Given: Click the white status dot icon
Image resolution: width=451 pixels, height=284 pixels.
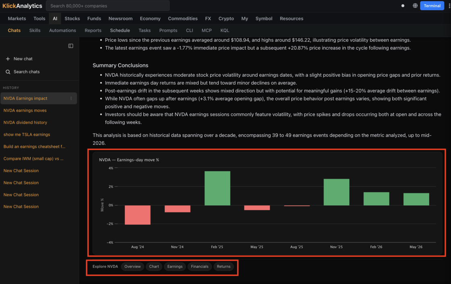Looking at the screenshot, I should (x=403, y=6).
